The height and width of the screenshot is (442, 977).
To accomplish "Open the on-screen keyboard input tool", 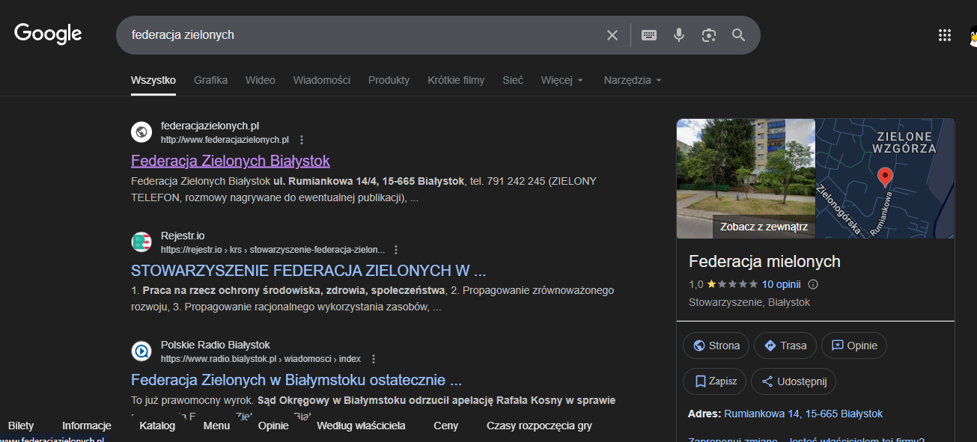I will (649, 35).
